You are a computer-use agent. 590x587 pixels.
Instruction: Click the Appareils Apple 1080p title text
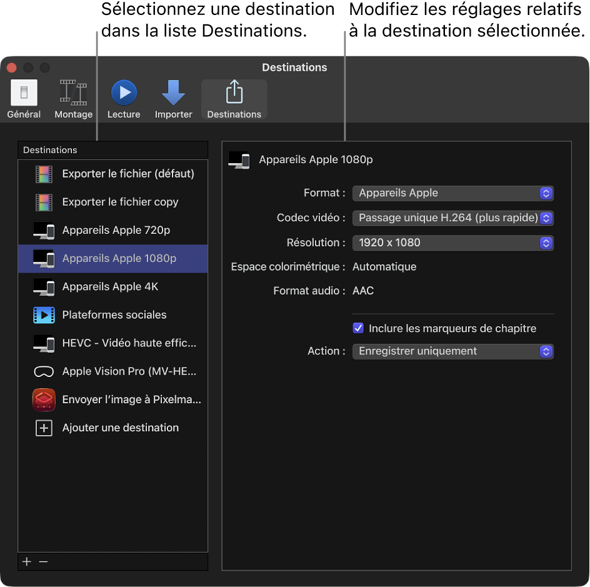(316, 160)
